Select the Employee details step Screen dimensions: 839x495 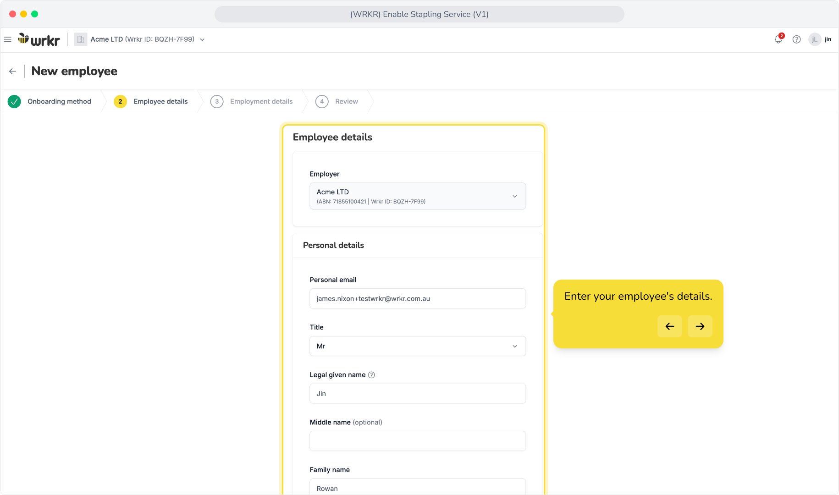[x=151, y=101]
